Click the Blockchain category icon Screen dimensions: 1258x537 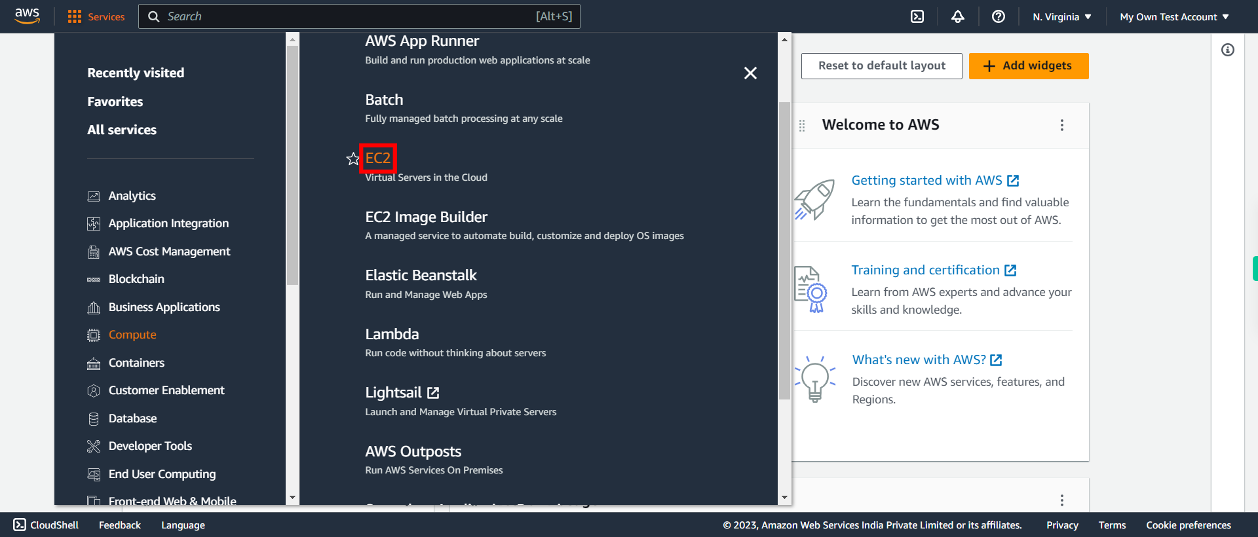point(94,280)
